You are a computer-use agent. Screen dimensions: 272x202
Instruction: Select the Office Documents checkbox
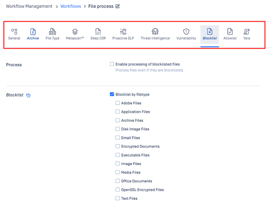pyautogui.click(x=117, y=181)
